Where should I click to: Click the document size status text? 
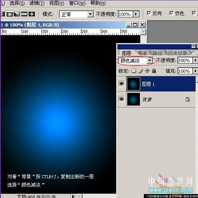click(x=36, y=196)
